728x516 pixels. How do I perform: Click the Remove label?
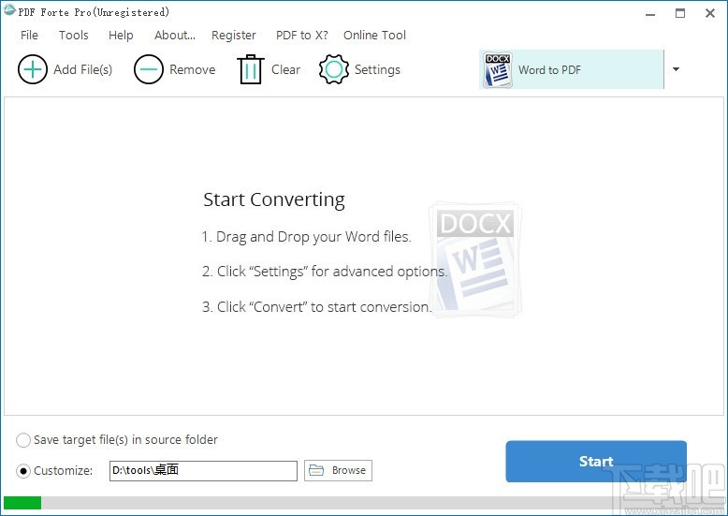192,69
